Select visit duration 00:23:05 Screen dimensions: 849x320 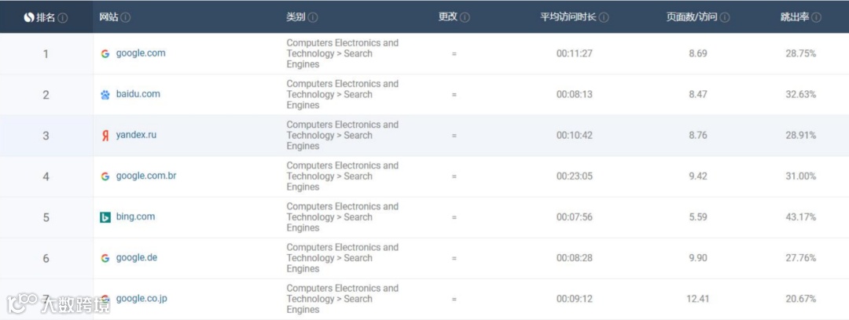point(574,176)
